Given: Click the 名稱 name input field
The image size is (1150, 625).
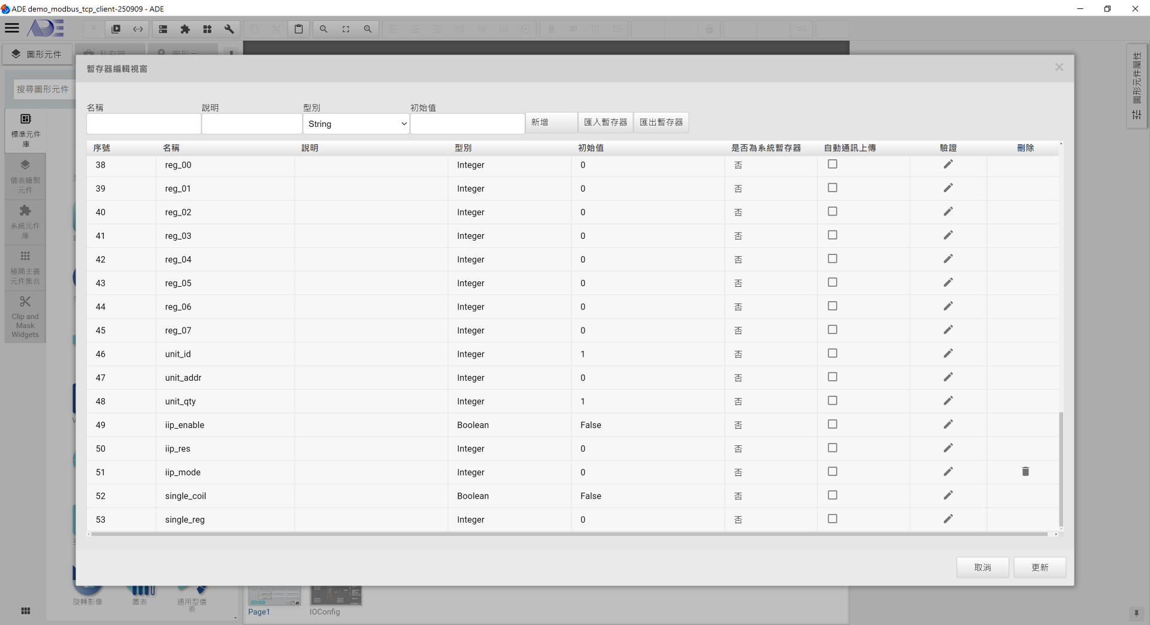Looking at the screenshot, I should point(144,124).
